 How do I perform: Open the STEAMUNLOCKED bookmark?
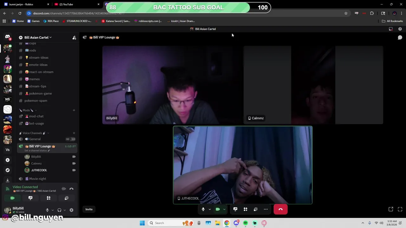tap(77, 21)
